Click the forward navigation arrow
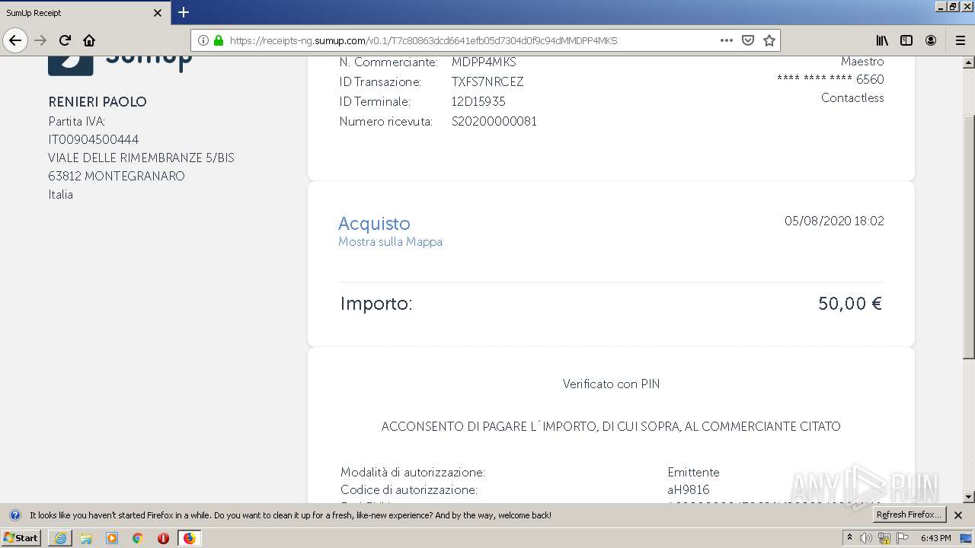The width and height of the screenshot is (975, 548). point(40,40)
